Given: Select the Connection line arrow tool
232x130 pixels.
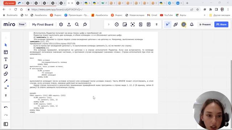Looking at the screenshot, I should point(6,81).
